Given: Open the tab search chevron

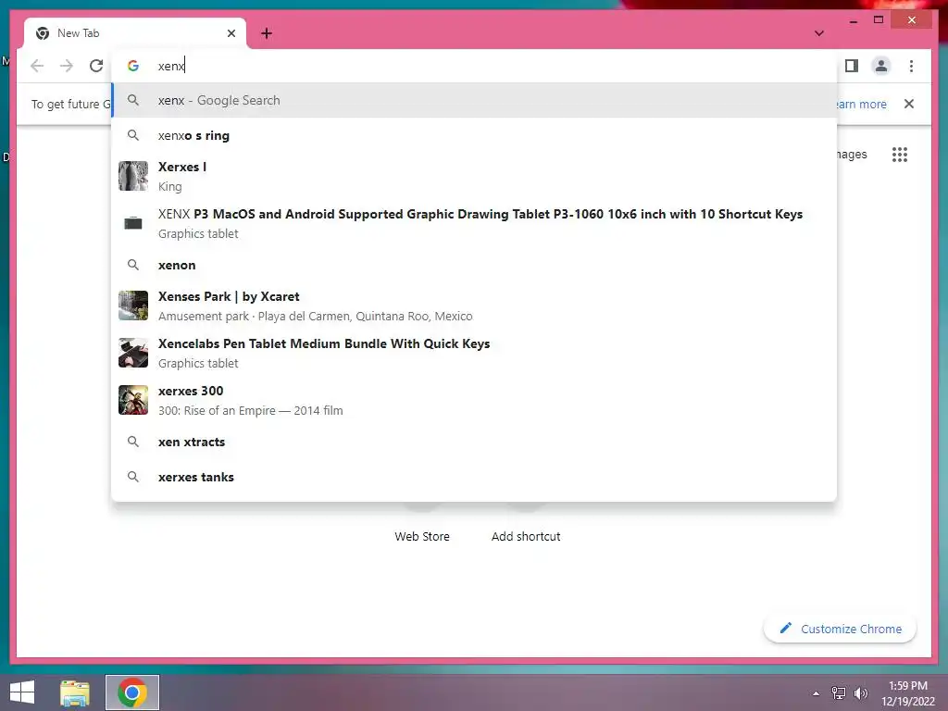Looking at the screenshot, I should pos(819,33).
